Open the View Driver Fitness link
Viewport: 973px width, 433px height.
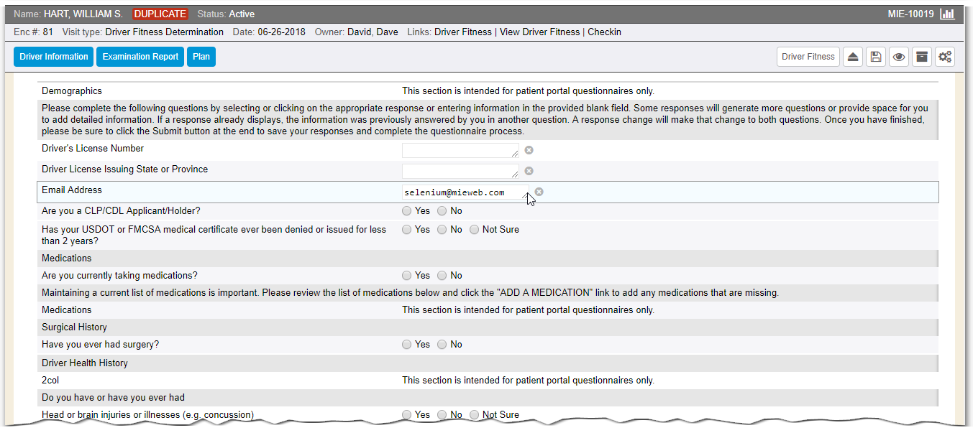[541, 32]
